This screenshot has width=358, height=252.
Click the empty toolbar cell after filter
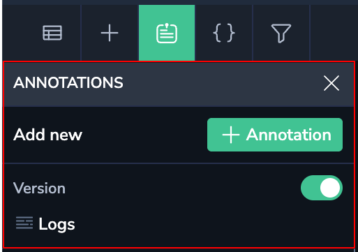click(x=334, y=33)
